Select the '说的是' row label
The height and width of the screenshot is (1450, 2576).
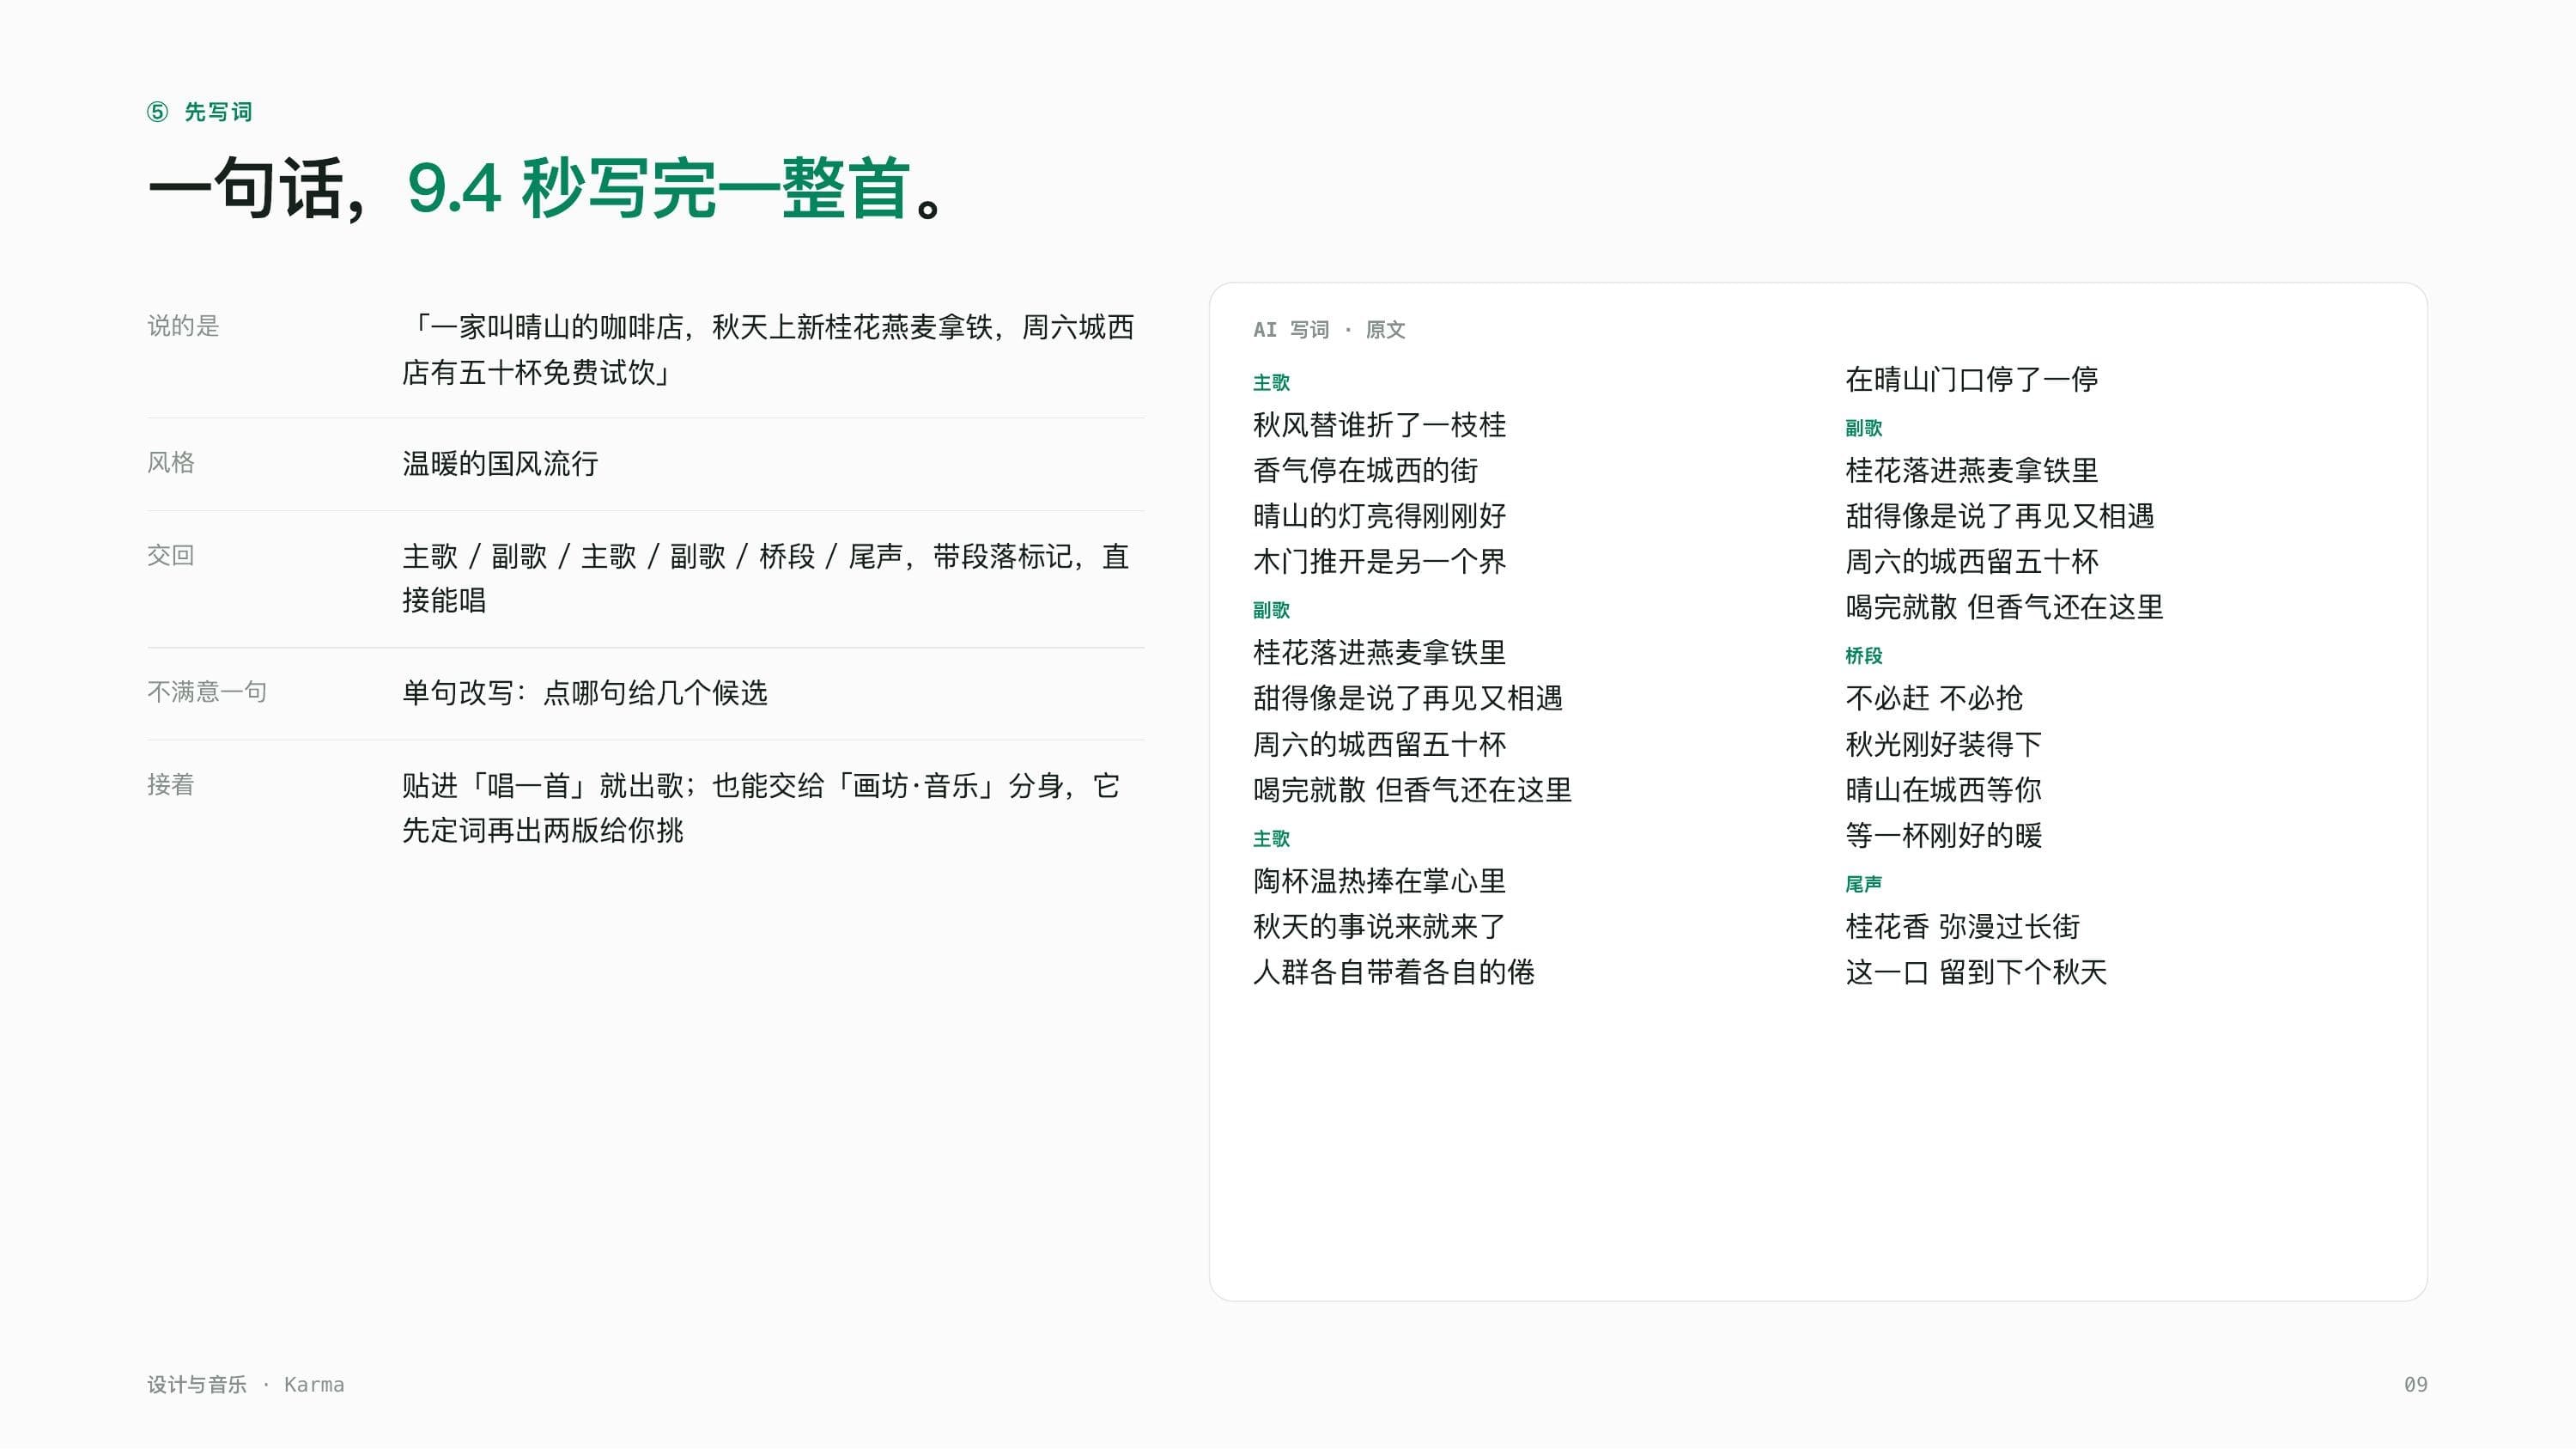pos(183,326)
